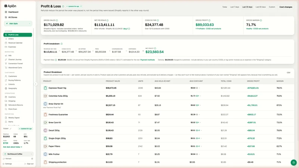Select the Last 7 days range
Screen dimensions: 299x168
pos(235,7)
